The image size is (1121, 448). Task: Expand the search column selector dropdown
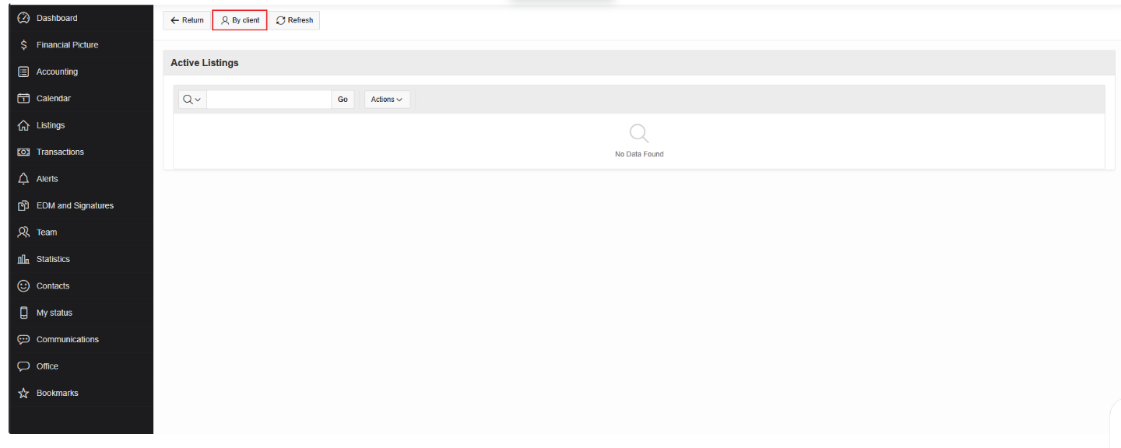[x=192, y=100]
